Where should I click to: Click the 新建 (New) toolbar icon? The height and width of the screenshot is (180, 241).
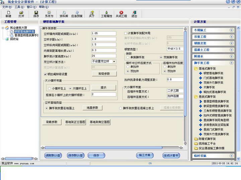click(8, 14)
